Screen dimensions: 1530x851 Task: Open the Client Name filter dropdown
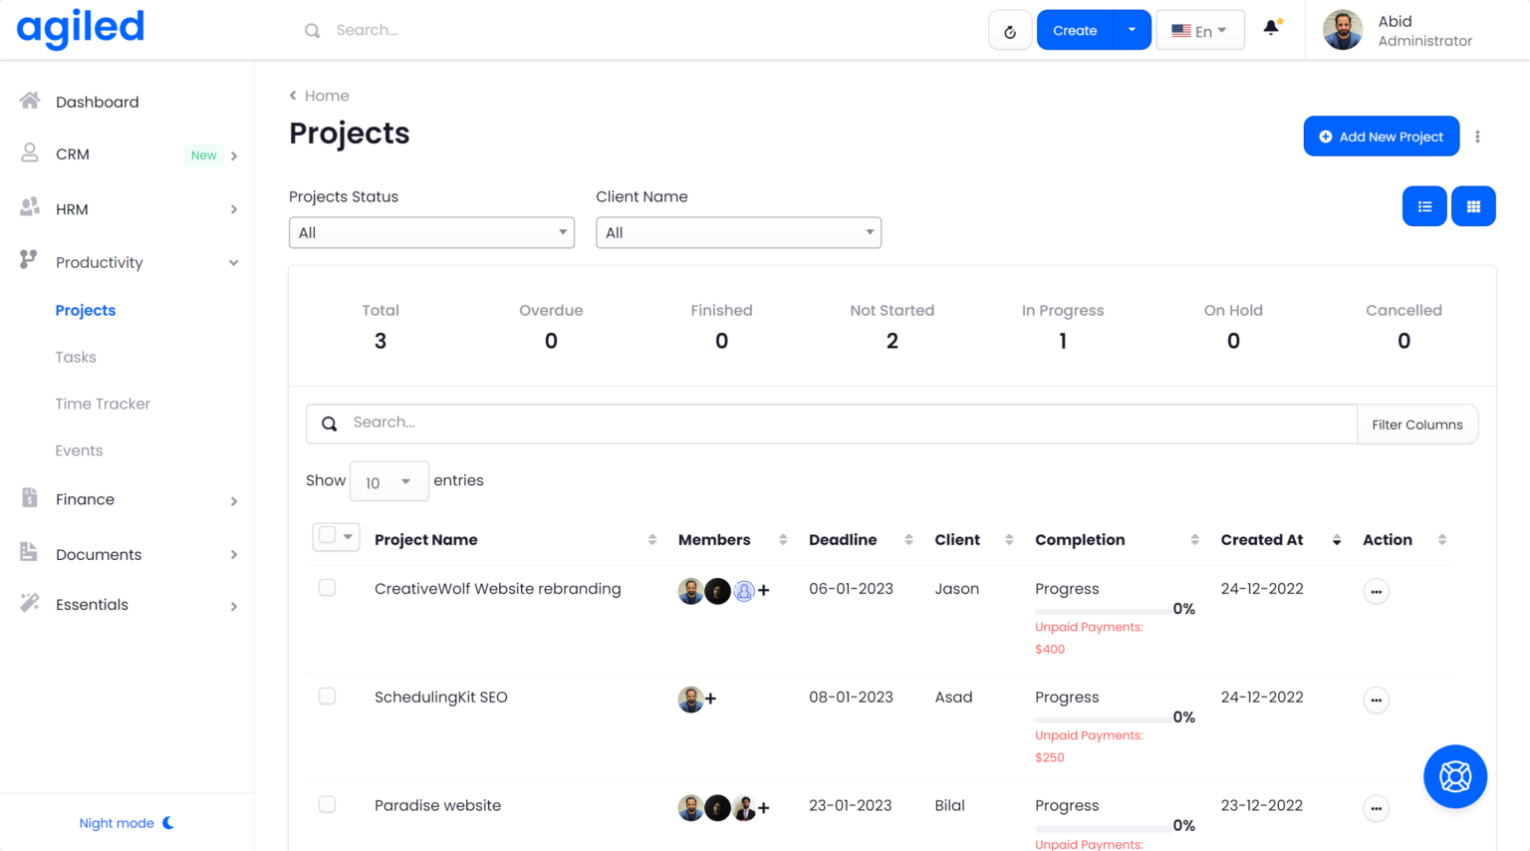tap(738, 233)
